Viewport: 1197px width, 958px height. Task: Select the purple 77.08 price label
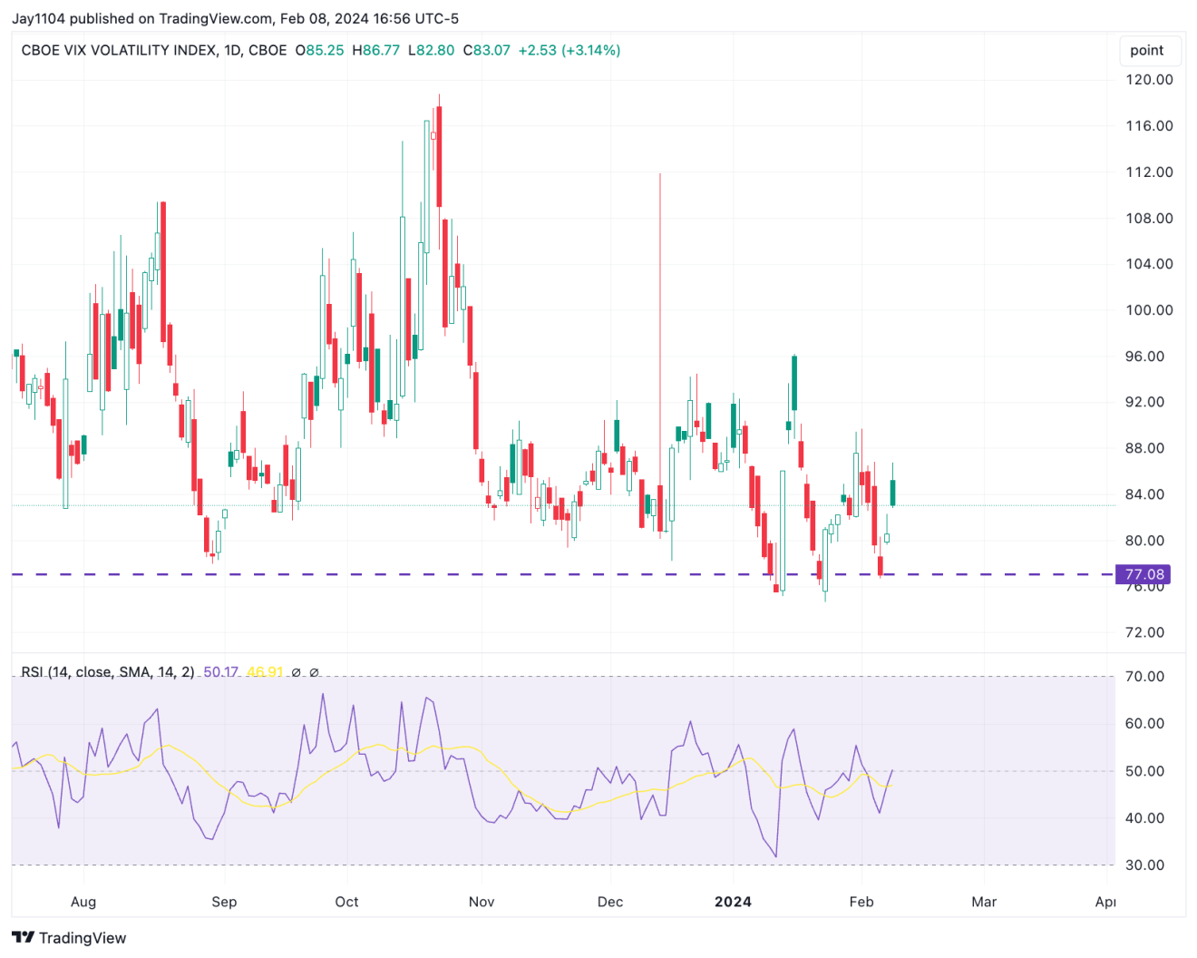(x=1143, y=574)
